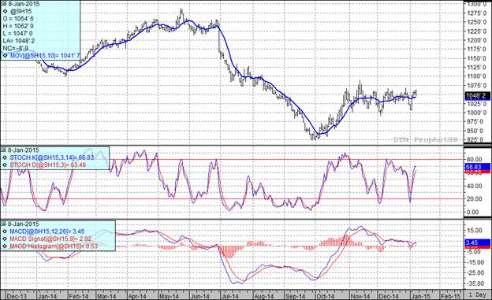Viewport: 492px width, 300px height.
Task: Select the MACD Signal[@SH15,9]= 2.92 label
Action: [50, 239]
